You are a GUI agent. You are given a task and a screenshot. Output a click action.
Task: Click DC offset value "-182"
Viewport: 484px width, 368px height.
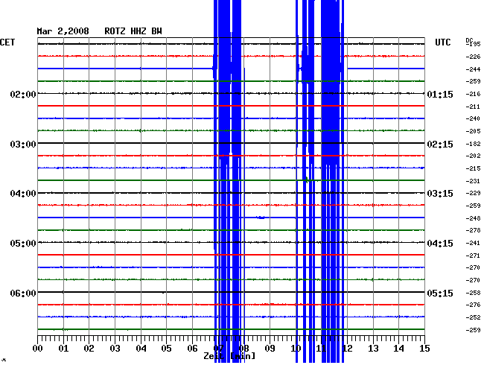coord(473,144)
